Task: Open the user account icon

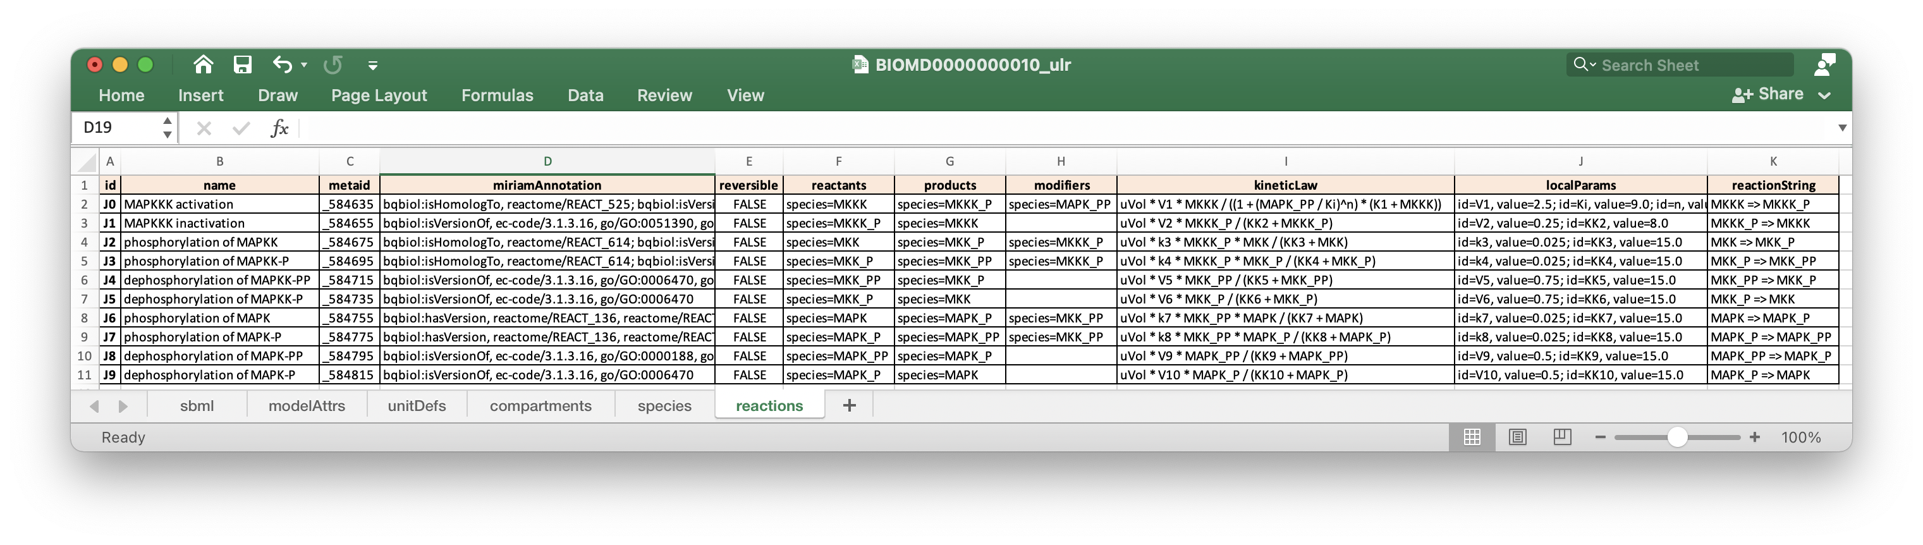Action: point(1824,64)
